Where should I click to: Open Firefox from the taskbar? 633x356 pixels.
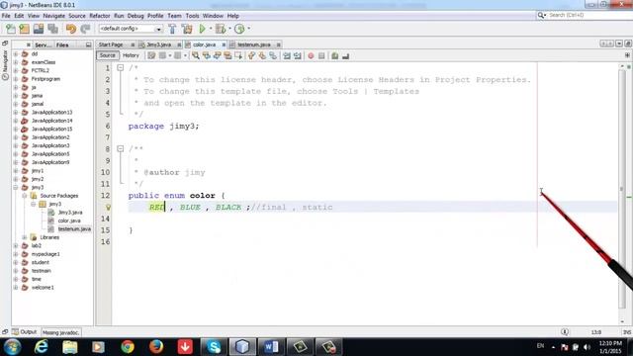click(x=156, y=347)
